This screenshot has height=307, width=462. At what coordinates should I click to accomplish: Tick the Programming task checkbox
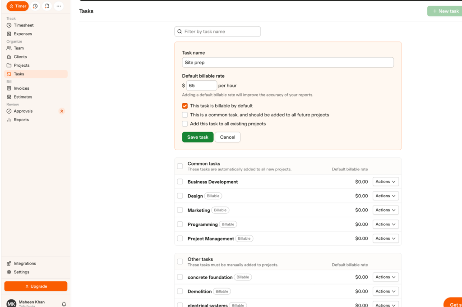point(180,225)
